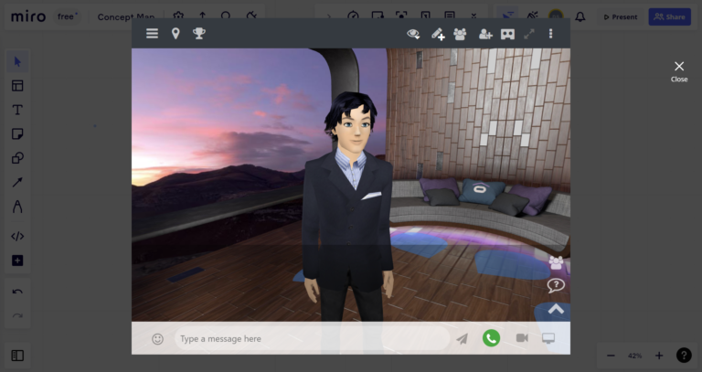Screen dimensions: 702x372
Task: Click the Share button in Miro
Action: click(669, 16)
